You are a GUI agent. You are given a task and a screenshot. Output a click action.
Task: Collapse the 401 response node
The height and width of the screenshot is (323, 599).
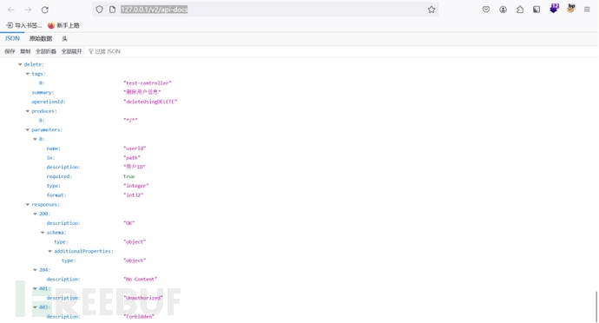[35, 288]
